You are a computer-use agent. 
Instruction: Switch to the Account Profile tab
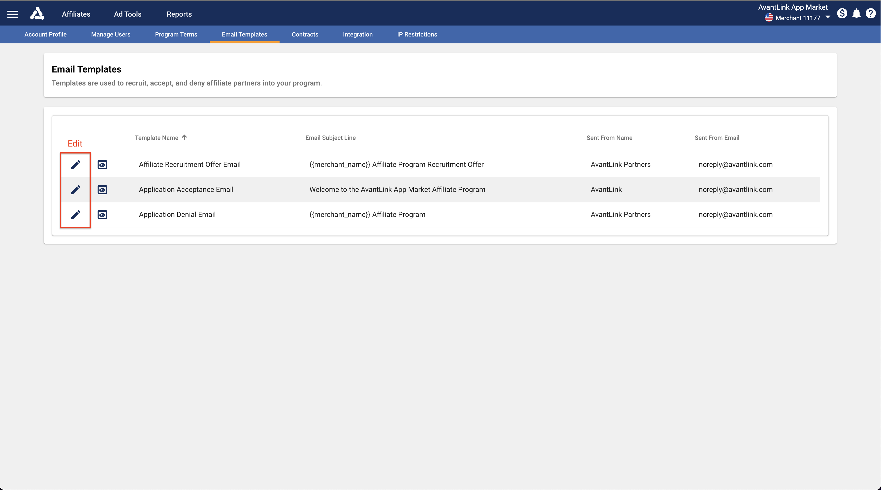(x=45, y=34)
